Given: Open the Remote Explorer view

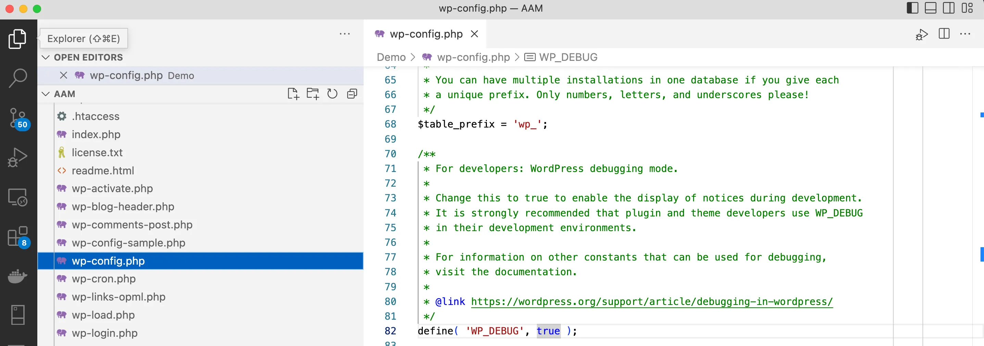Looking at the screenshot, I should 17,197.
